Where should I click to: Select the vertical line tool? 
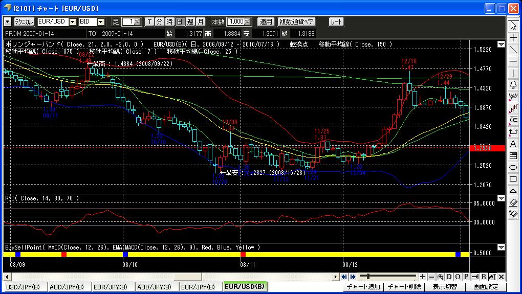[513, 73]
